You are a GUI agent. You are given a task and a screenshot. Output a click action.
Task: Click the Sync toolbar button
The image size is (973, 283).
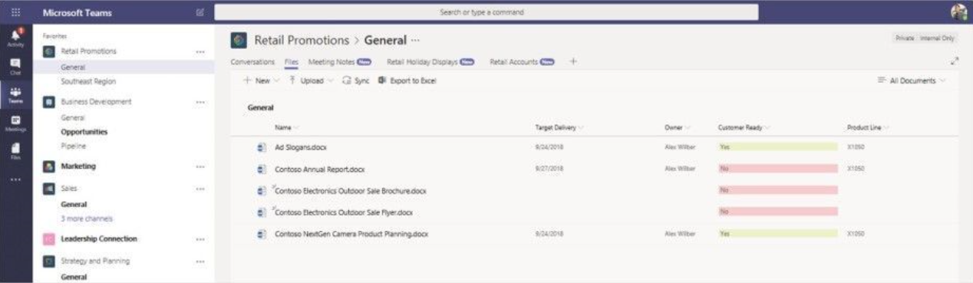pyautogui.click(x=356, y=81)
